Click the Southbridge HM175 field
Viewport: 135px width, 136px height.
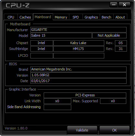tap(79, 49)
